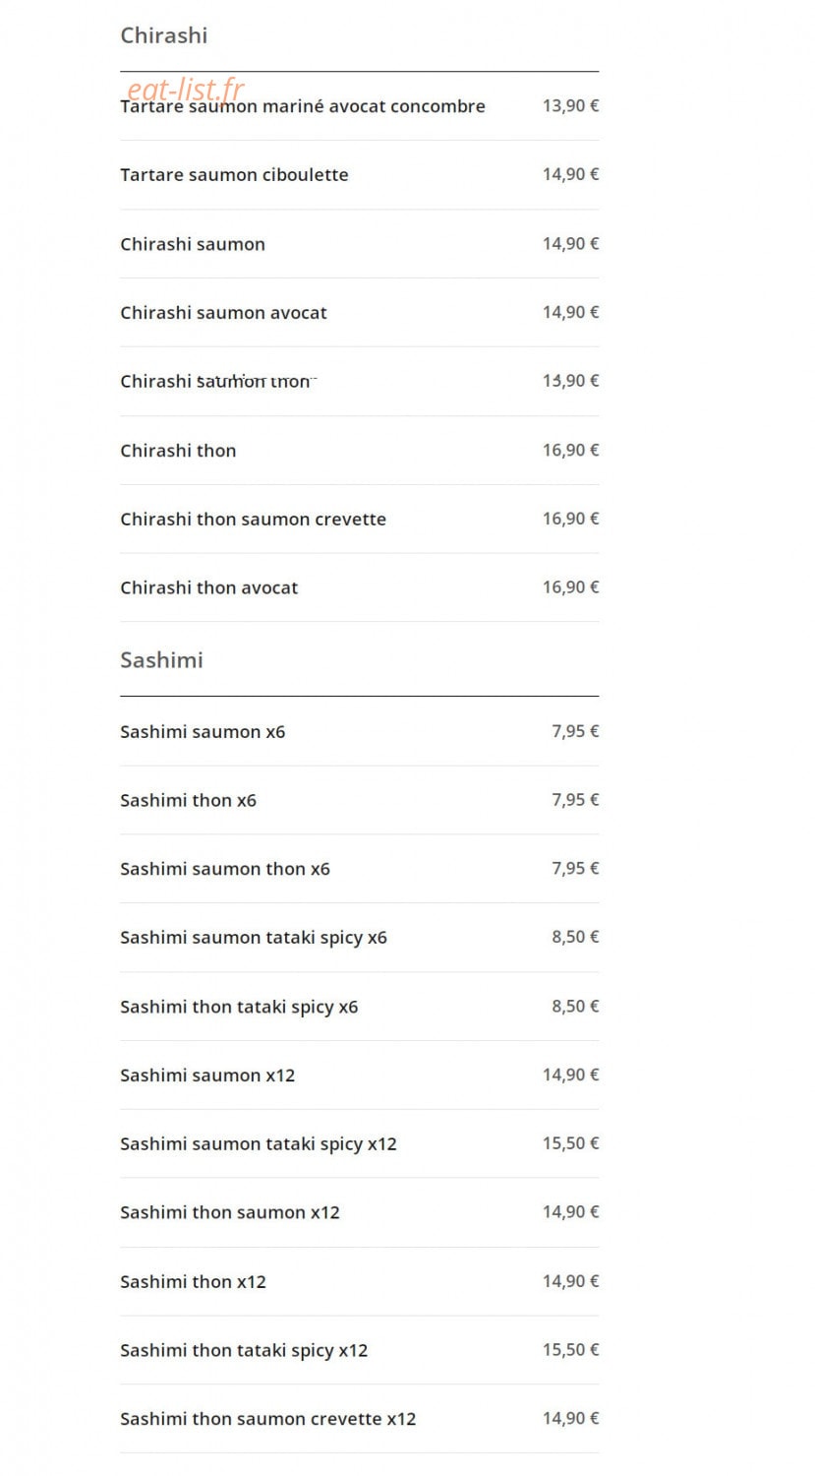The height and width of the screenshot is (1476, 815).
Task: Select Chirashi thon avocat item
Action: pos(208,587)
